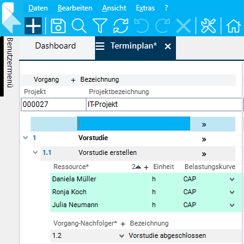
Task: Click the highlighted blue Bezeichnung input field
Action: click(134, 124)
